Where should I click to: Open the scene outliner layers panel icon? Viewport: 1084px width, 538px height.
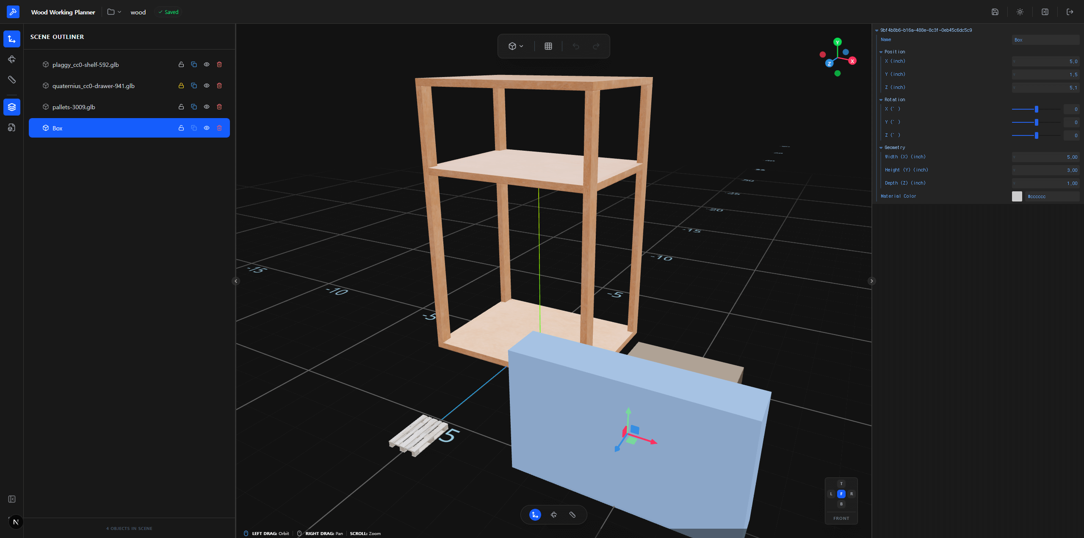tap(12, 107)
